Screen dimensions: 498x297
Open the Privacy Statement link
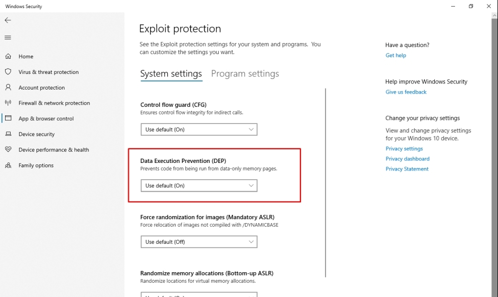click(407, 169)
